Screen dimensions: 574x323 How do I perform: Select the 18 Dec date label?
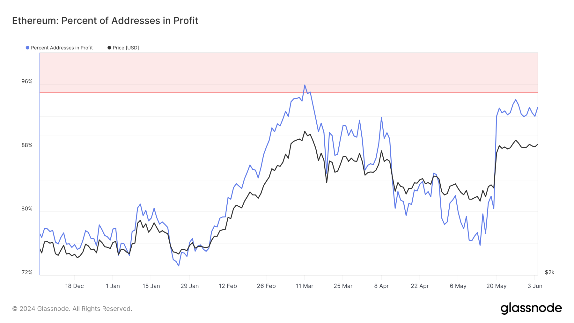pyautogui.click(x=75, y=286)
